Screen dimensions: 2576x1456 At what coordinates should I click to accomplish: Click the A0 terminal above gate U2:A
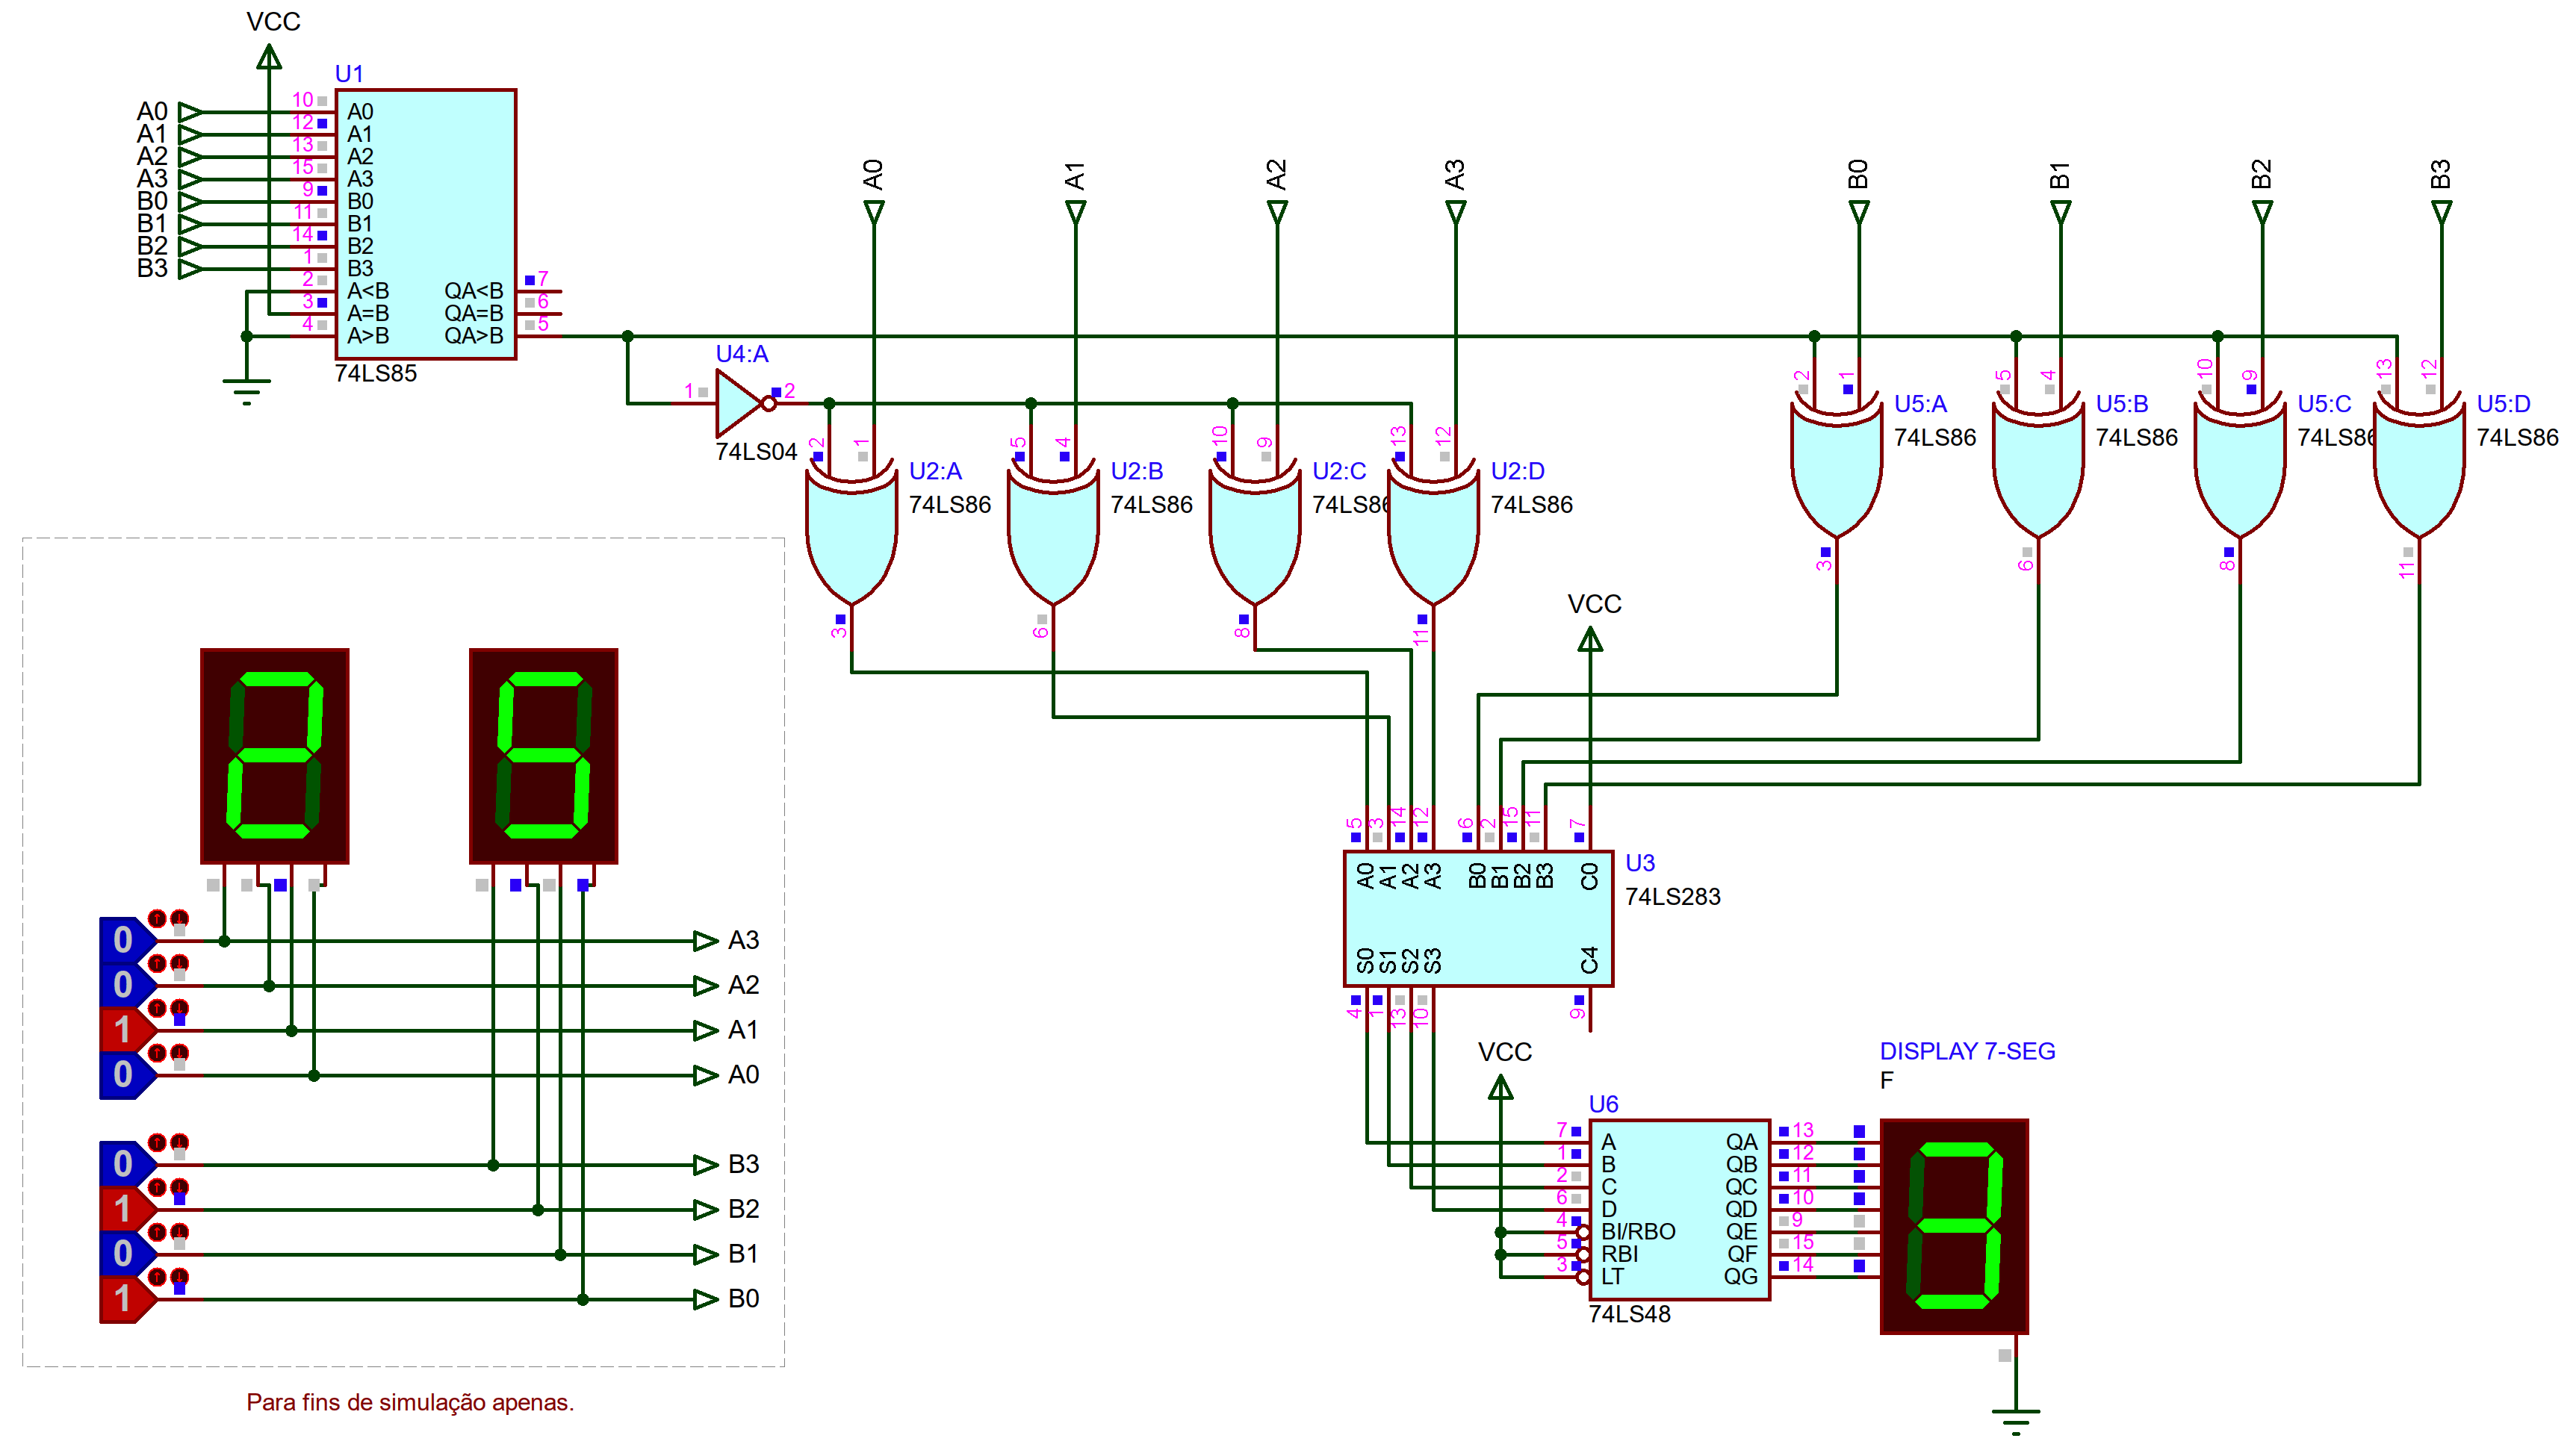(873, 213)
